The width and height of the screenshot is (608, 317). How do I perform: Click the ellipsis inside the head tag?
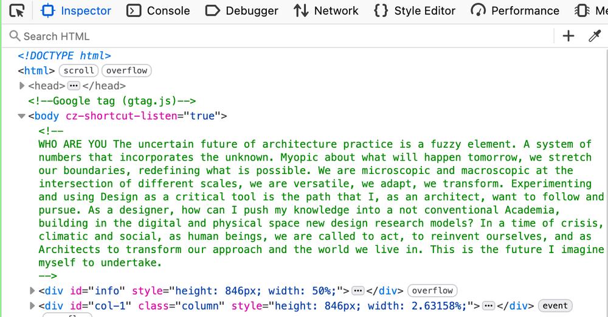[74, 86]
